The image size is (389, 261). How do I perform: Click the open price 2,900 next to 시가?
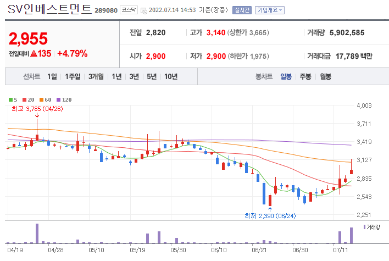pyautogui.click(x=155, y=56)
